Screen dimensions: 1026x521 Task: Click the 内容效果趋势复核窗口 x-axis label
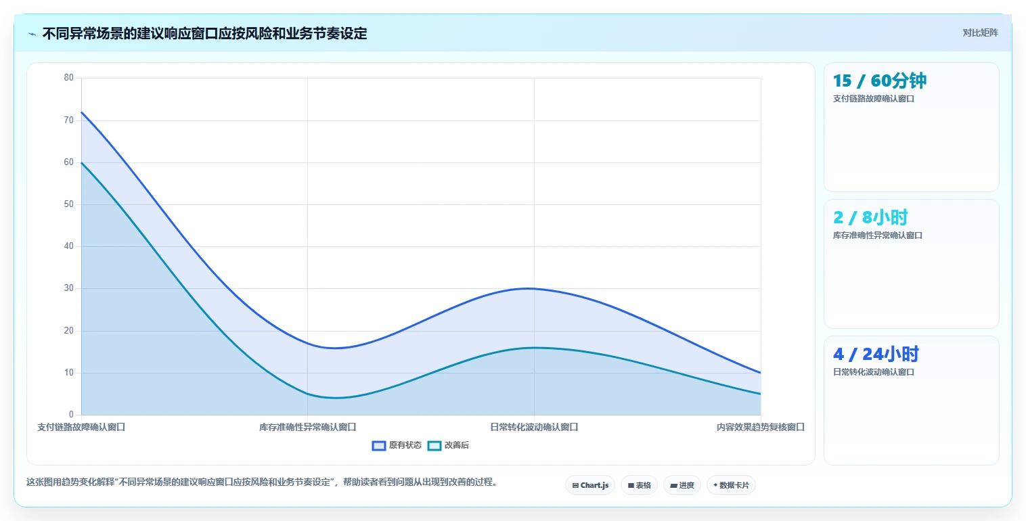(761, 427)
